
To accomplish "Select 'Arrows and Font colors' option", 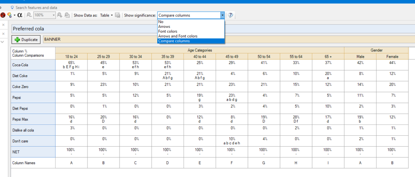I will click(191, 36).
